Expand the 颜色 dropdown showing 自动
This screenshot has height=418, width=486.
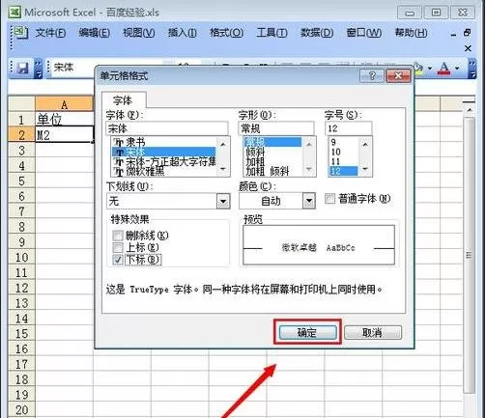point(308,201)
